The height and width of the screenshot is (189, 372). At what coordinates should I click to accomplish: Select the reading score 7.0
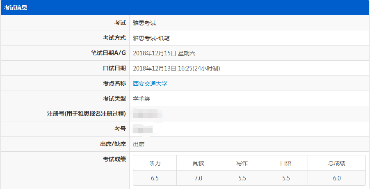(199, 178)
